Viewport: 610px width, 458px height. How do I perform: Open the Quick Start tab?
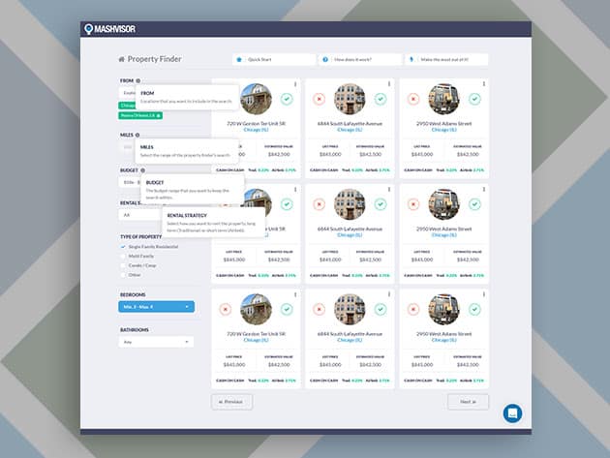pyautogui.click(x=273, y=59)
